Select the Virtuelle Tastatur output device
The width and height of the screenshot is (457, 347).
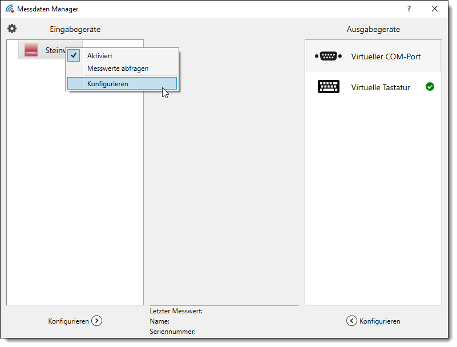[x=381, y=87]
